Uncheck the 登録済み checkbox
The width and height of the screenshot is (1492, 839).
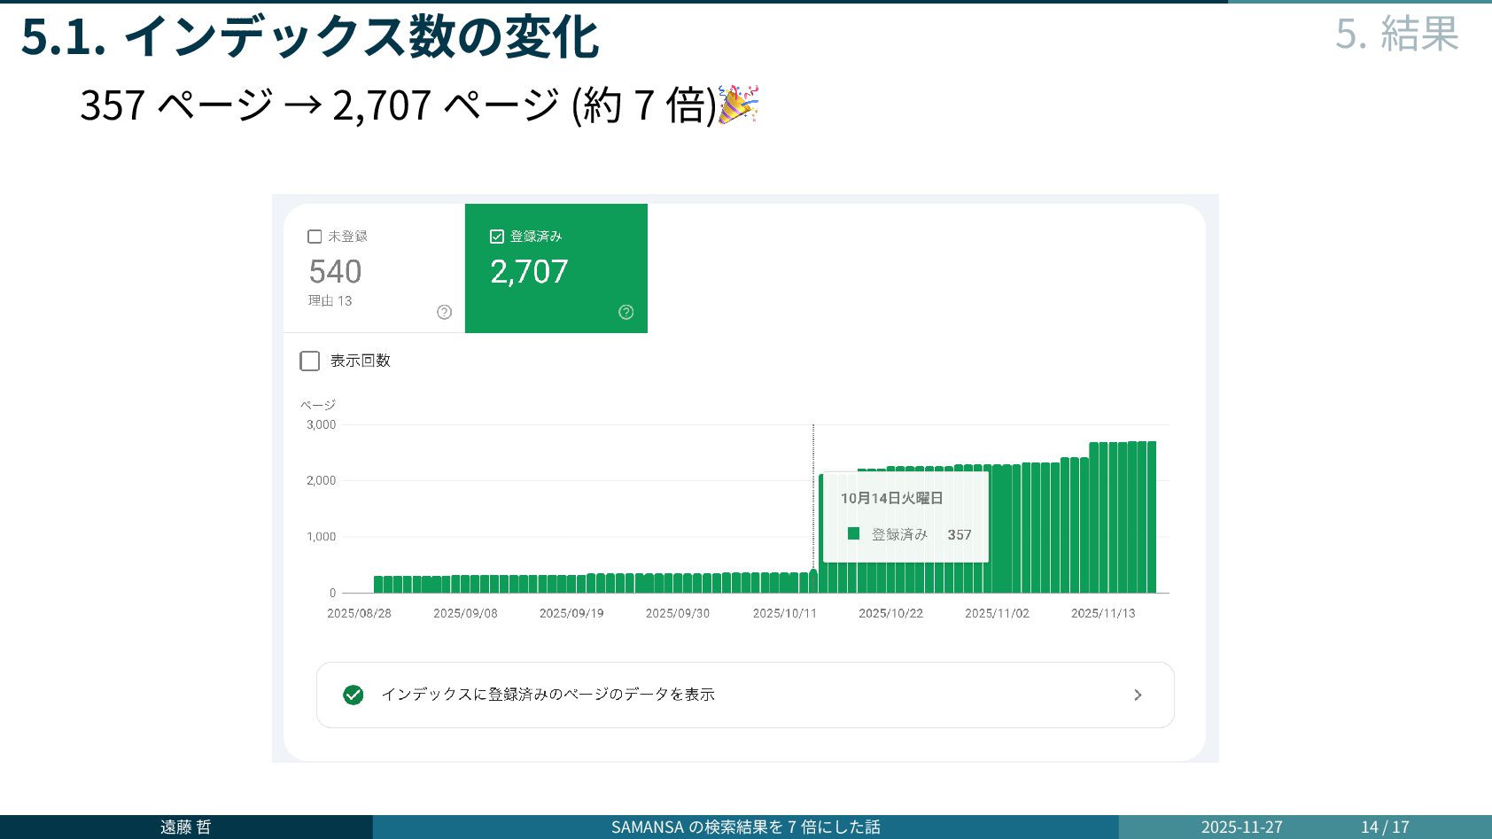click(497, 237)
